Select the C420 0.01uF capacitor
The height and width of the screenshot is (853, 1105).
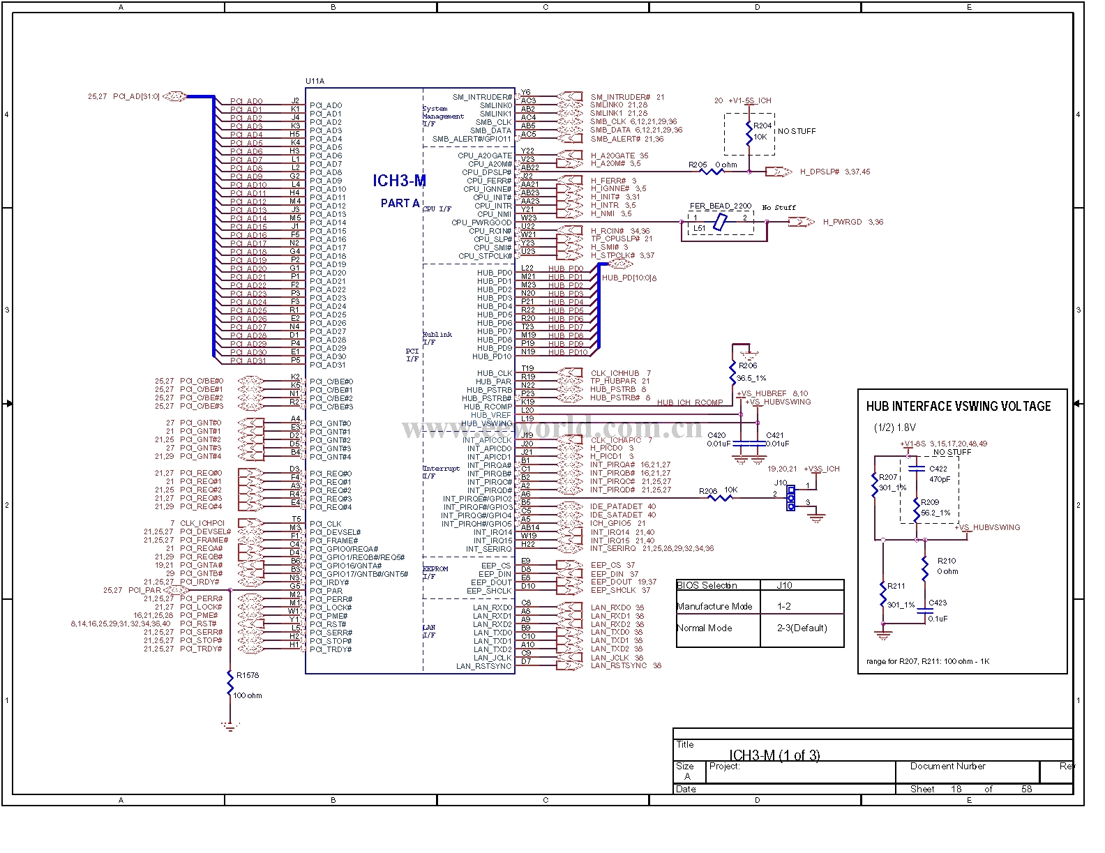point(741,444)
